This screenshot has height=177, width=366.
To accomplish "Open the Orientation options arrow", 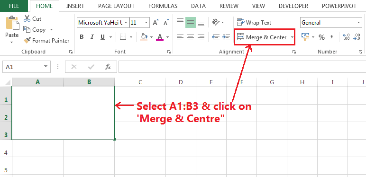I will point(222,23).
